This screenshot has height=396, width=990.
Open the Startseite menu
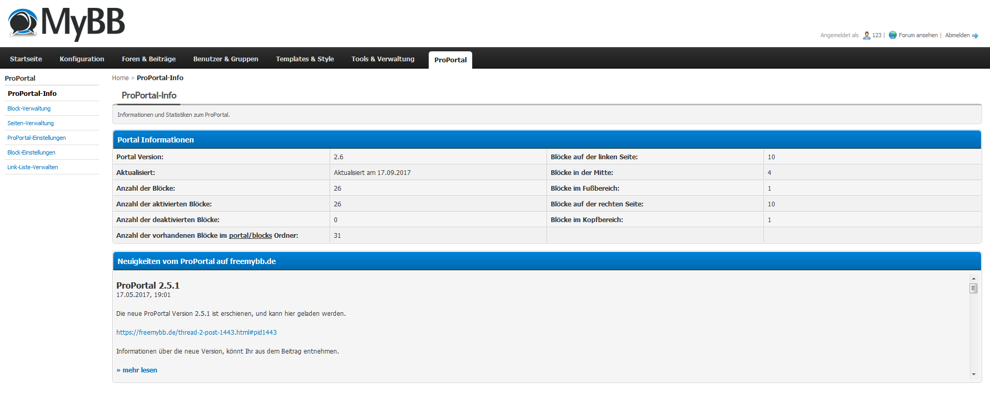point(26,59)
